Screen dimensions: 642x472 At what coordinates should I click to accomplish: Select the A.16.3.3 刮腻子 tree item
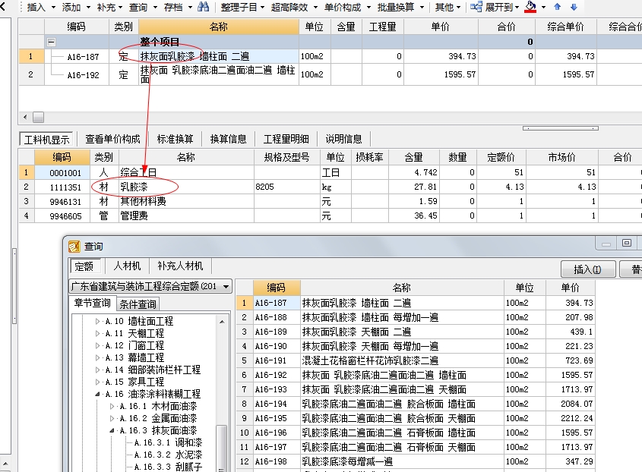[168, 467]
